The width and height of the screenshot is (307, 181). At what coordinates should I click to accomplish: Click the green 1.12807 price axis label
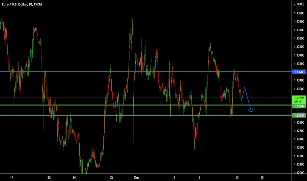pyautogui.click(x=298, y=106)
